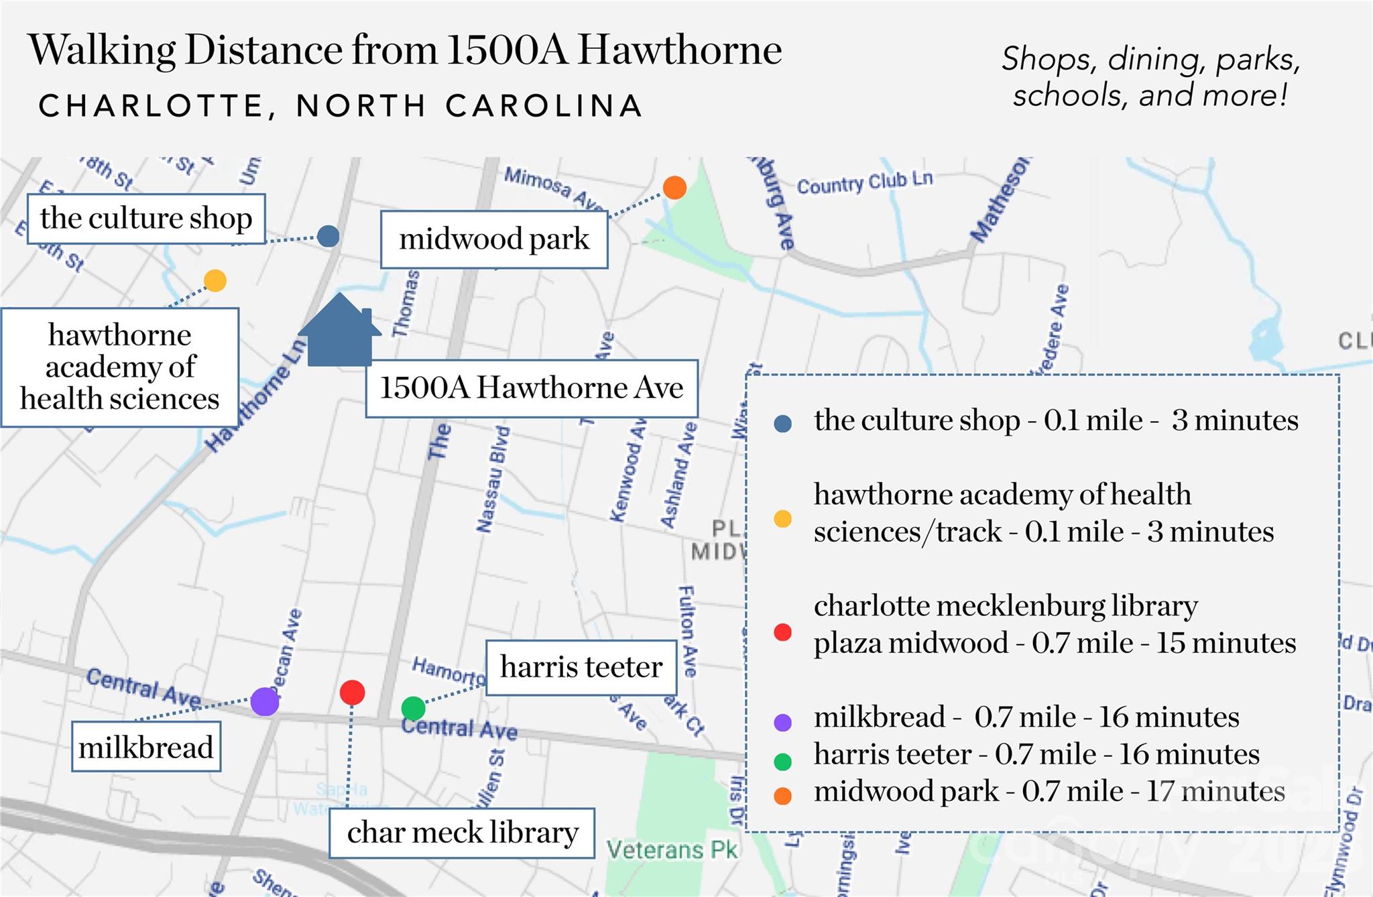The width and height of the screenshot is (1373, 897).
Task: Click the red library map marker
Action: pos(352,693)
